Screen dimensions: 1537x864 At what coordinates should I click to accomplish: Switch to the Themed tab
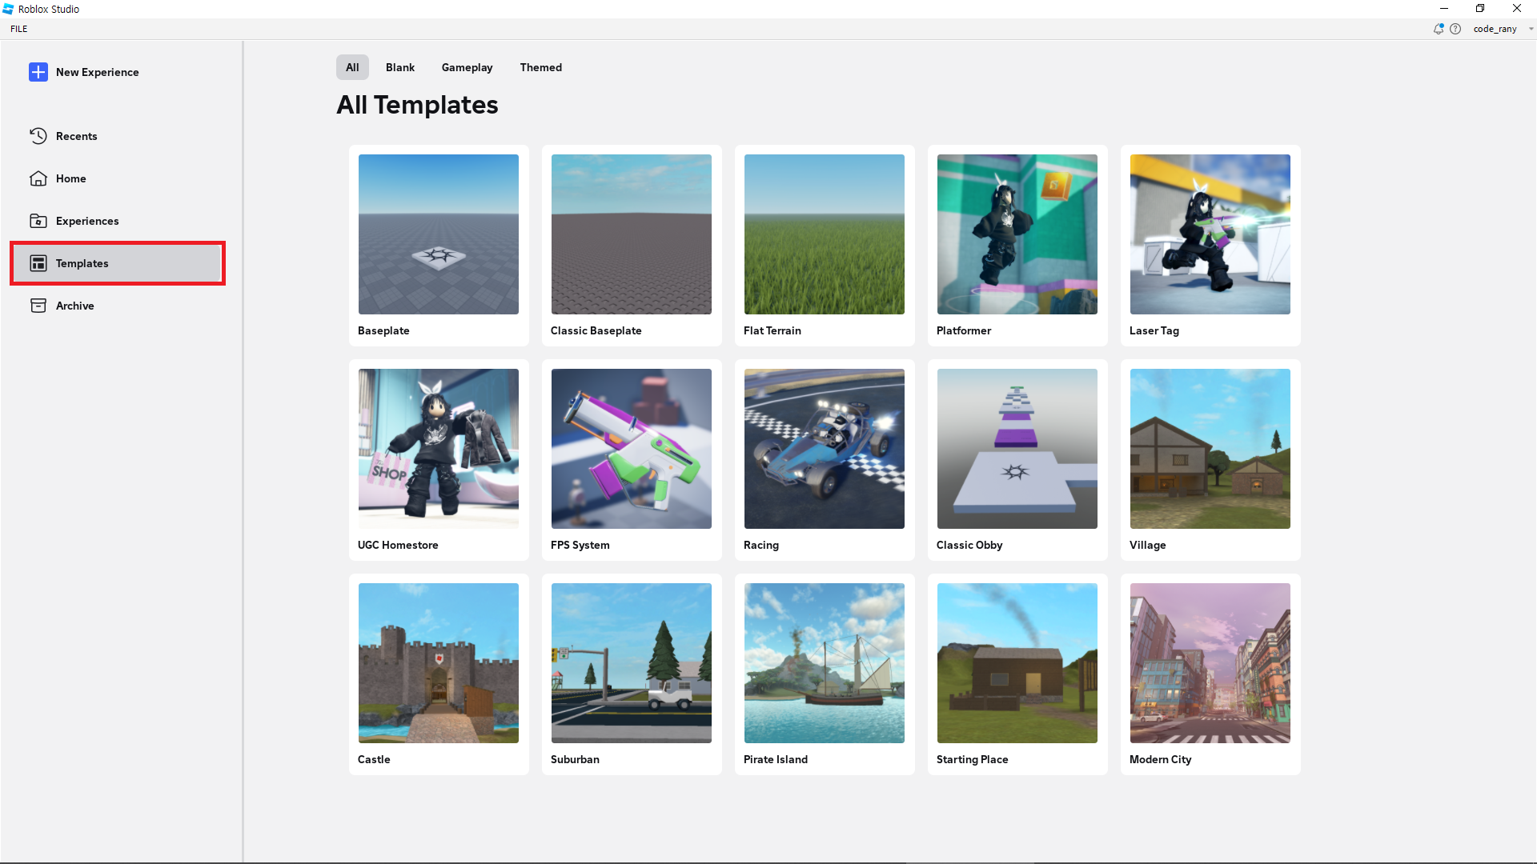pyautogui.click(x=540, y=67)
